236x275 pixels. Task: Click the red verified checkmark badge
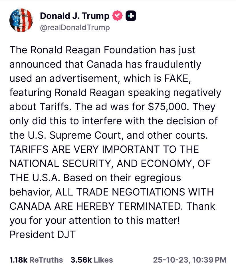click(118, 16)
